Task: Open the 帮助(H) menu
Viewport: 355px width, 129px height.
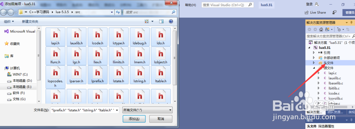Action: (190, 5)
